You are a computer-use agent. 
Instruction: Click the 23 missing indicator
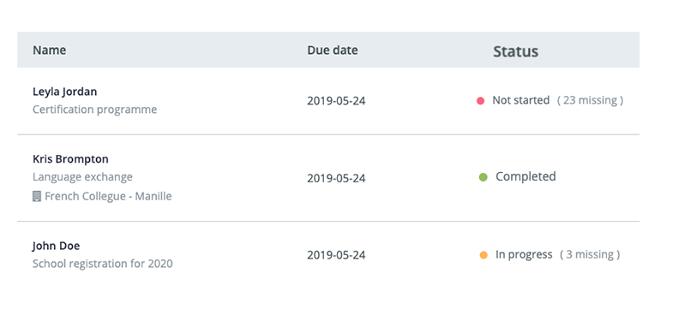pyautogui.click(x=590, y=100)
